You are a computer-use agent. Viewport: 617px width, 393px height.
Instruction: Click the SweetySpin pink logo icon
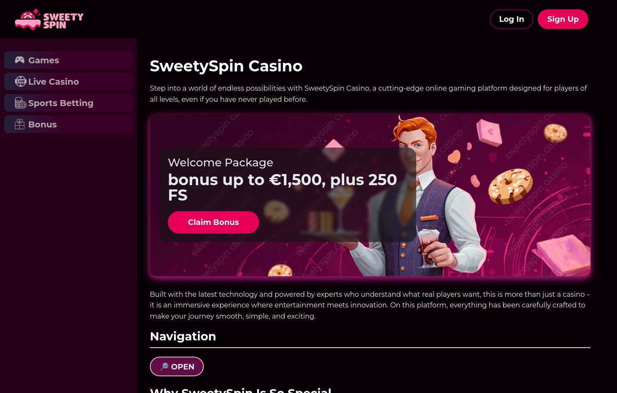[28, 19]
